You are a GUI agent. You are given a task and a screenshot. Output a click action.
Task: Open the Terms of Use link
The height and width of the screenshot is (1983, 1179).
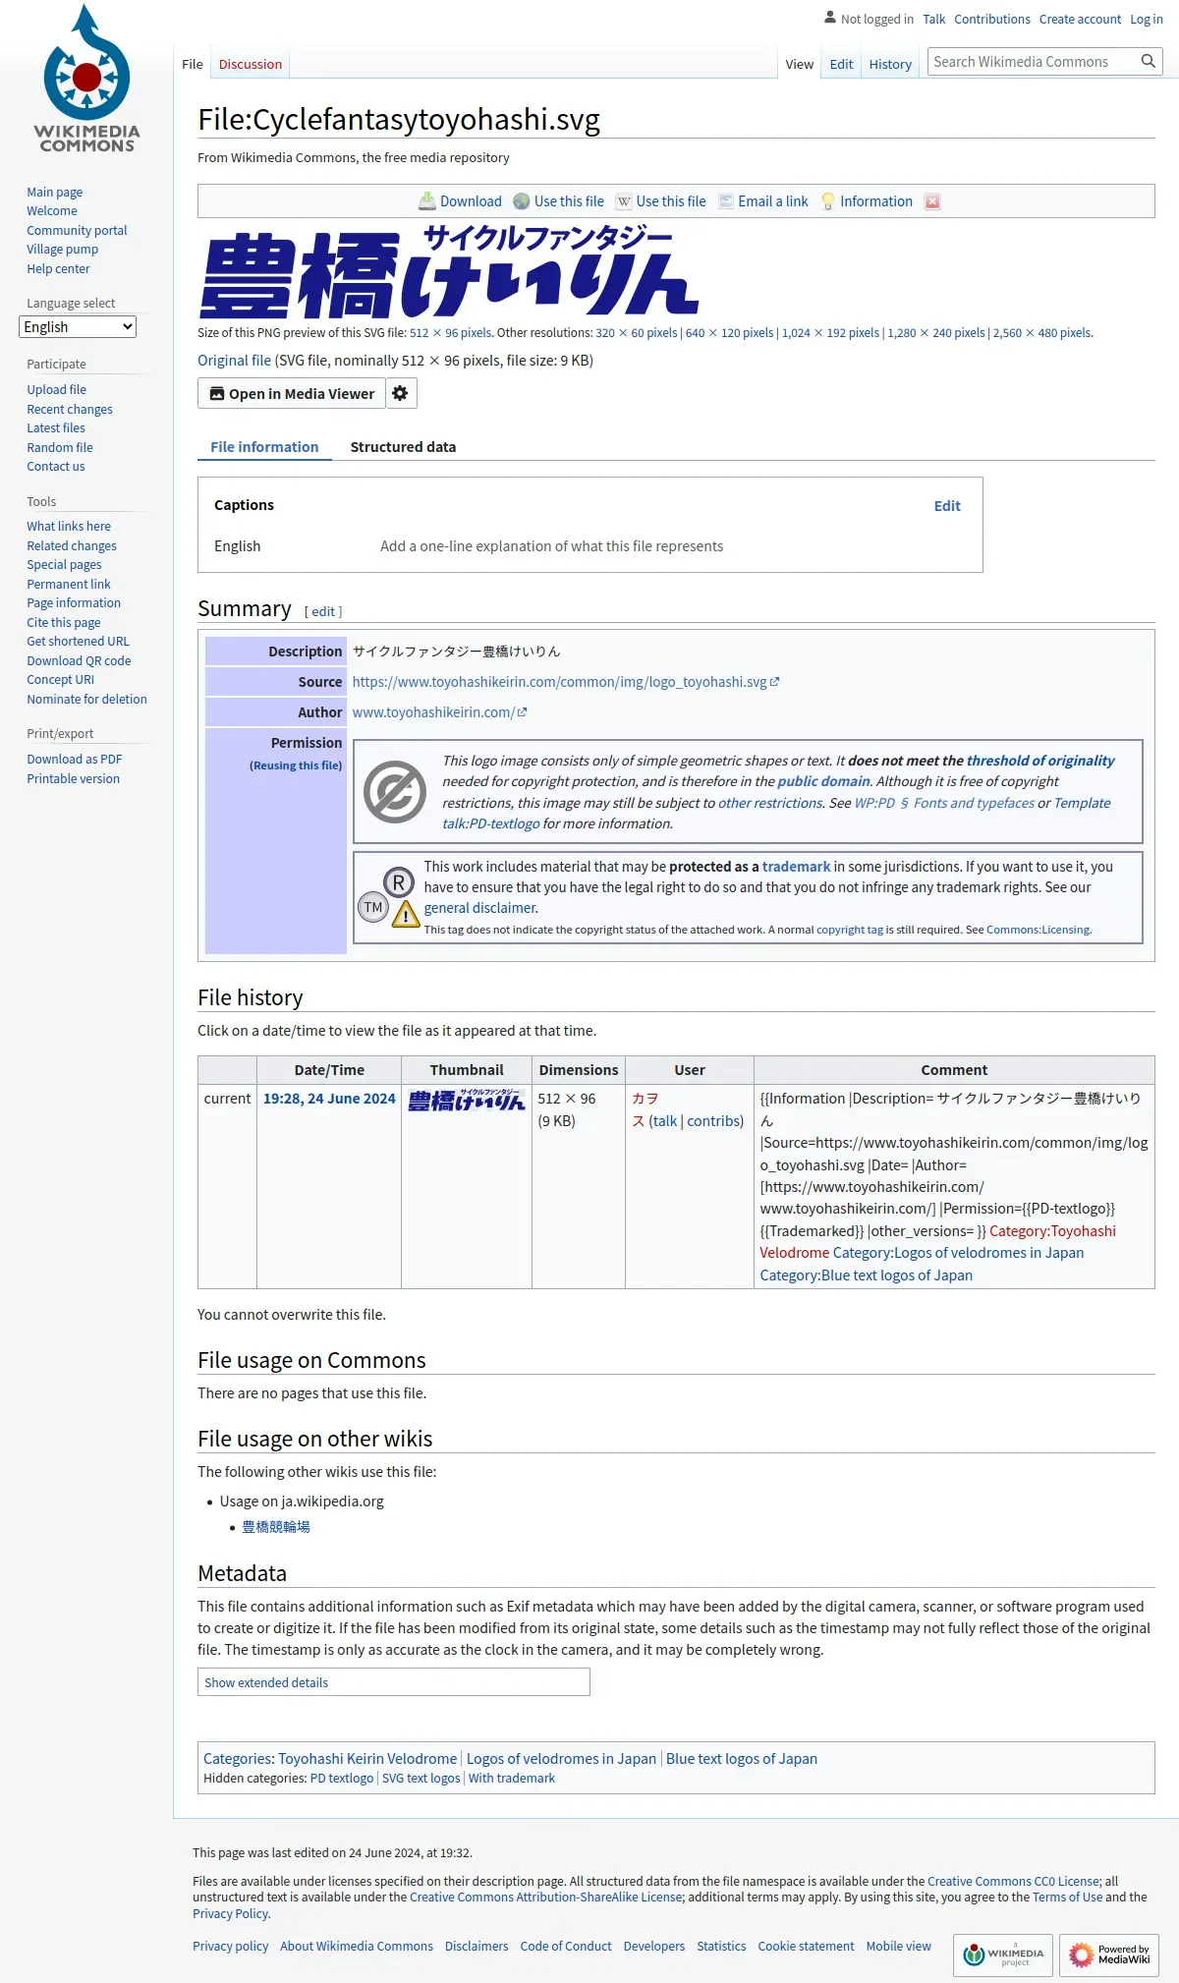click(1067, 1898)
